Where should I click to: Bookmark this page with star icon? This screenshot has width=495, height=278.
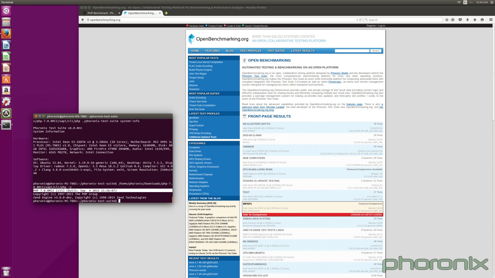[x=447, y=20]
